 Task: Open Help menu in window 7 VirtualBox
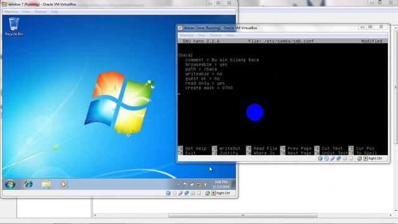(x=55, y=12)
